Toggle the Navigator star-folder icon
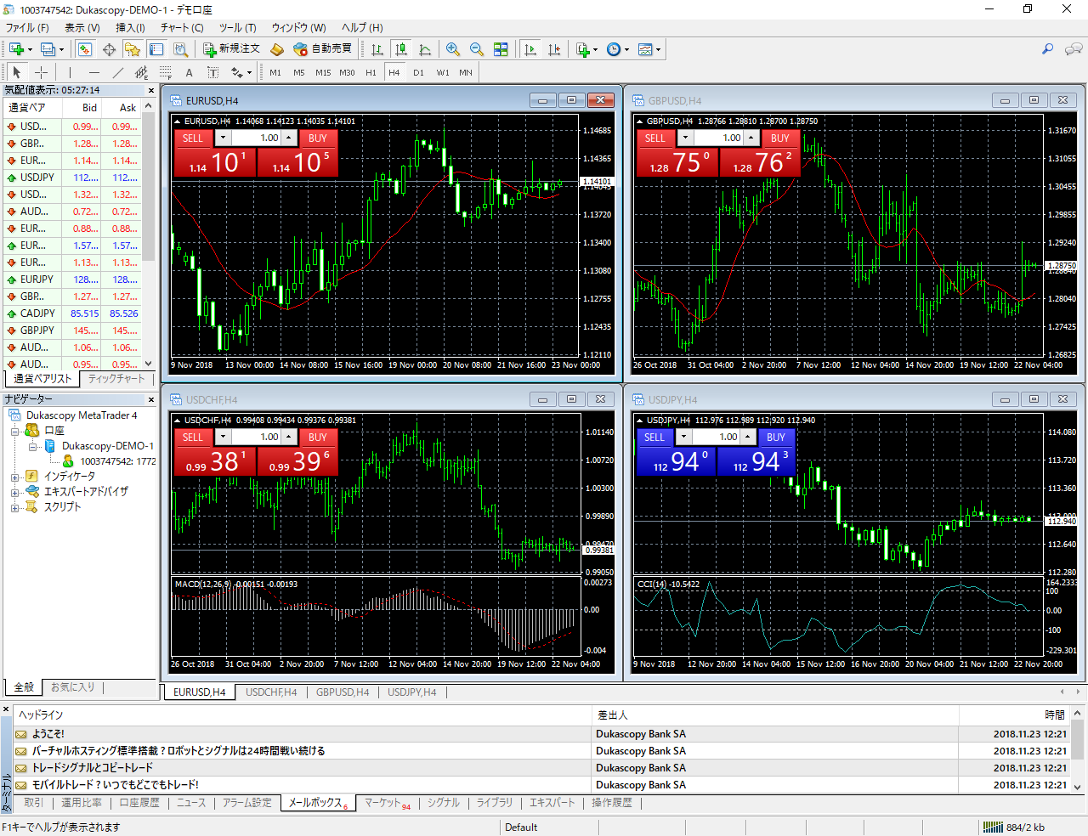Screen dimensions: 1088x836 (x=133, y=49)
